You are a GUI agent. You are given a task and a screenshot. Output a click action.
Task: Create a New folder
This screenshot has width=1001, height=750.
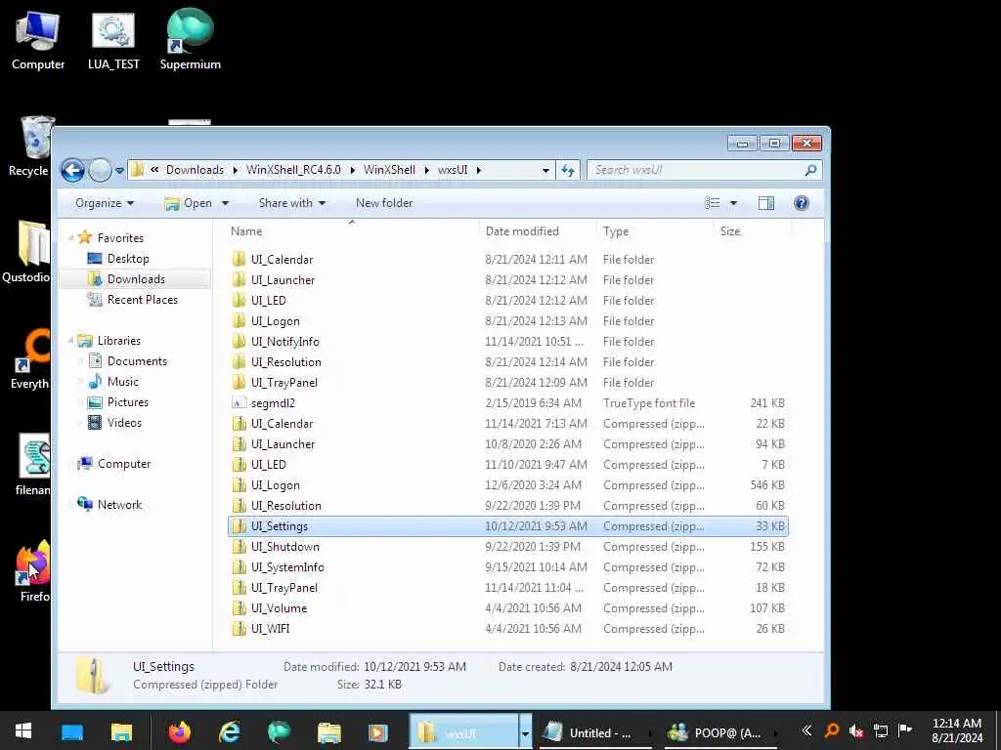[383, 203]
